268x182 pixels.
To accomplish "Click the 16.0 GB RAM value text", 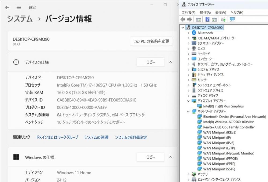I will tap(81, 92).
